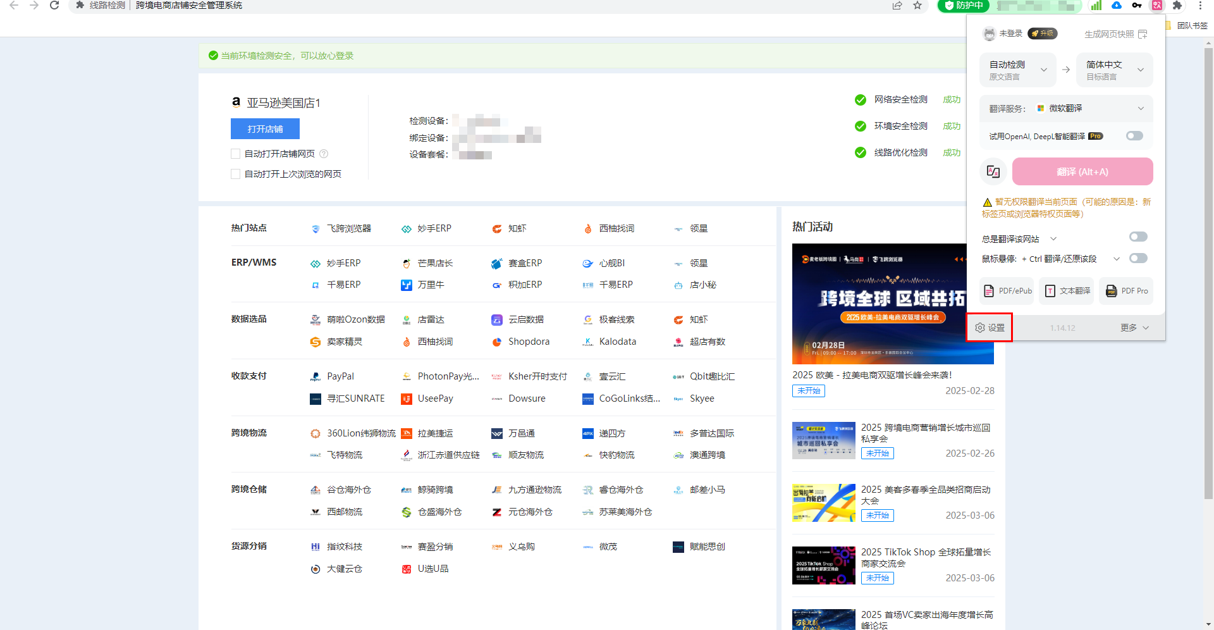Open 2025 欧美-拉美电商双驱增长峰会 event link
Screen dimensions: 1214x630
(872, 375)
